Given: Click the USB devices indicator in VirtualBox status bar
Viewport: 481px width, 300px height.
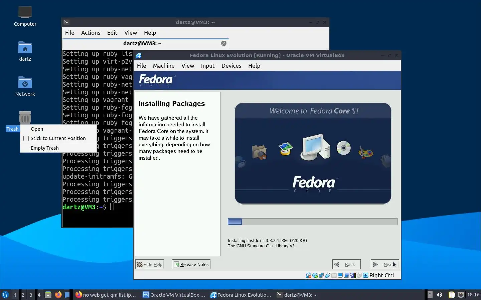Looking at the screenshot, I should [327, 275].
